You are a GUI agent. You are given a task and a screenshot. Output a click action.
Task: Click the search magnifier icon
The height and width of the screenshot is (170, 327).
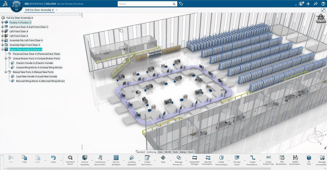[174, 4]
